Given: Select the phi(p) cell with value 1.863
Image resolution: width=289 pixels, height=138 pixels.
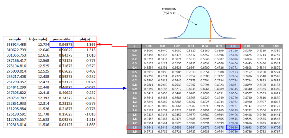Looking at the screenshot, I should (84, 45).
